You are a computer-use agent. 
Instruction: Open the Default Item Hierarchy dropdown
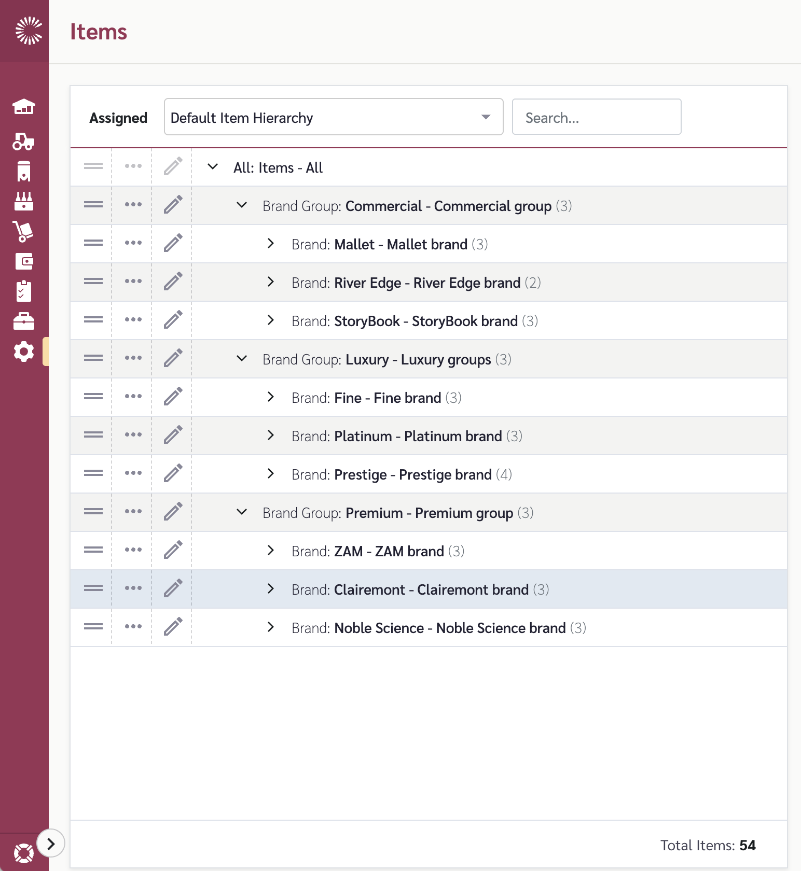pyautogui.click(x=334, y=117)
